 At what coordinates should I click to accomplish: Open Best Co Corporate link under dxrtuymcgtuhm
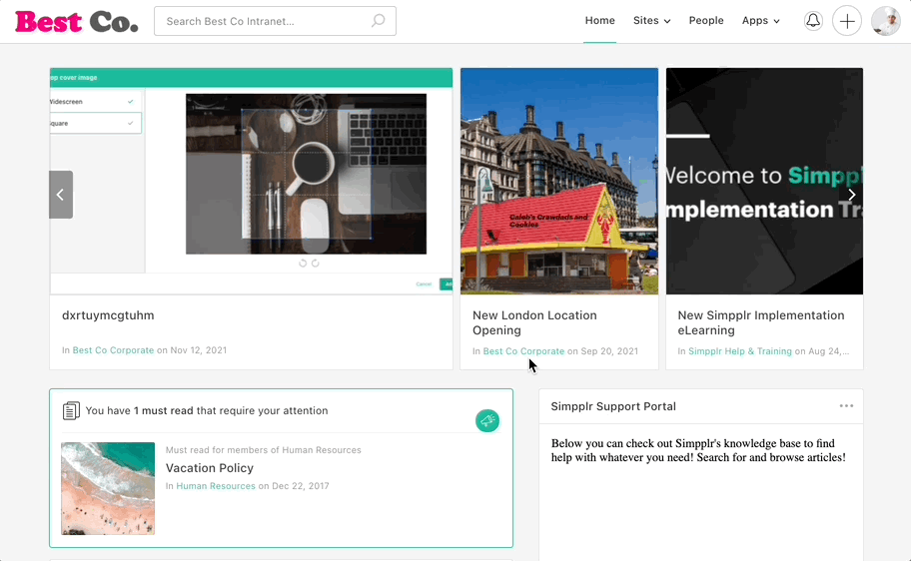[113, 350]
